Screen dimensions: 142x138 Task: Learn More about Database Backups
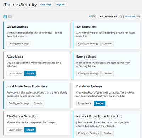[x=85, y=103]
